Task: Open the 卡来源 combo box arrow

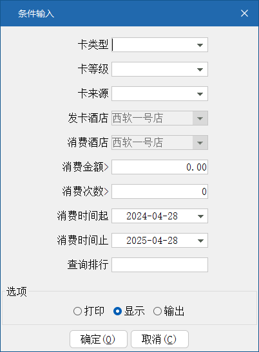Action: 200,94
